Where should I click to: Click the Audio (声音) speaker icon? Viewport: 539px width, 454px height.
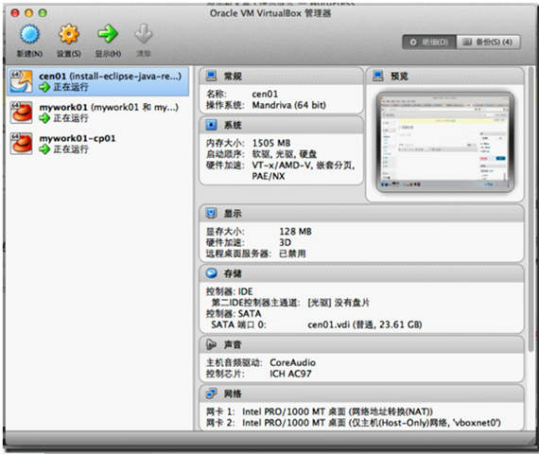pyautogui.click(x=211, y=344)
